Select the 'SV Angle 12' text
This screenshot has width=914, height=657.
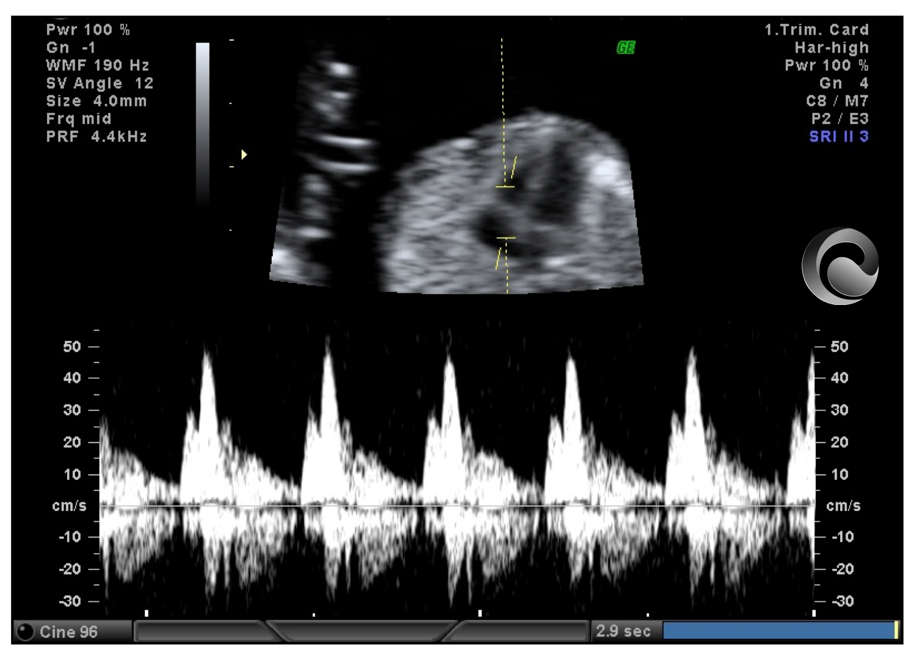(x=100, y=83)
